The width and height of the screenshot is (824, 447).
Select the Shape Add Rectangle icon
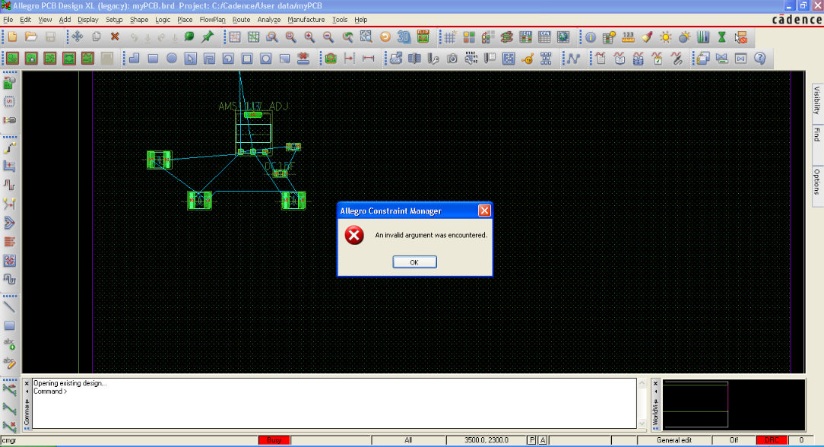pos(153,59)
